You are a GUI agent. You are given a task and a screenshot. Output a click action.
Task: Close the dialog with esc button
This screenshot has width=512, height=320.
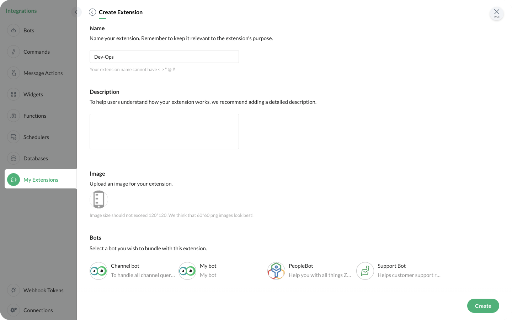[x=496, y=14]
